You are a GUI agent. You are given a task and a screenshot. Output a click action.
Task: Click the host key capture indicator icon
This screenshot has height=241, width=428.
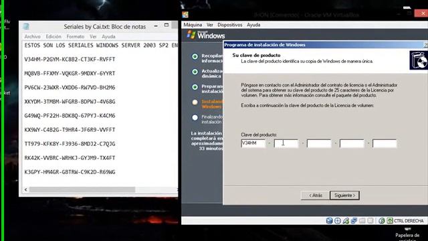coord(390,220)
